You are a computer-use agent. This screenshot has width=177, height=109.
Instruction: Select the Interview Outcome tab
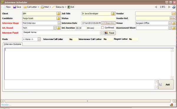coord(13,44)
